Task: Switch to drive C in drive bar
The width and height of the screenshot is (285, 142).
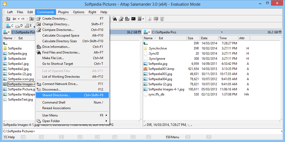Action: (x=10, y=26)
